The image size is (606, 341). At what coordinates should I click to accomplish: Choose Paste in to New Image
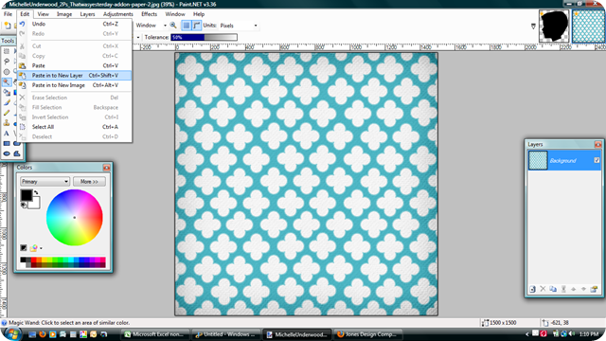pos(75,85)
